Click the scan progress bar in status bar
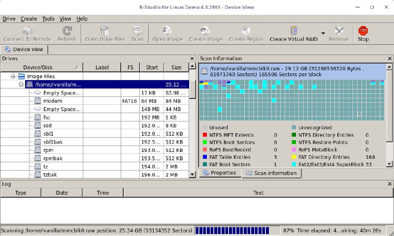The image size is (394, 236). click(237, 230)
